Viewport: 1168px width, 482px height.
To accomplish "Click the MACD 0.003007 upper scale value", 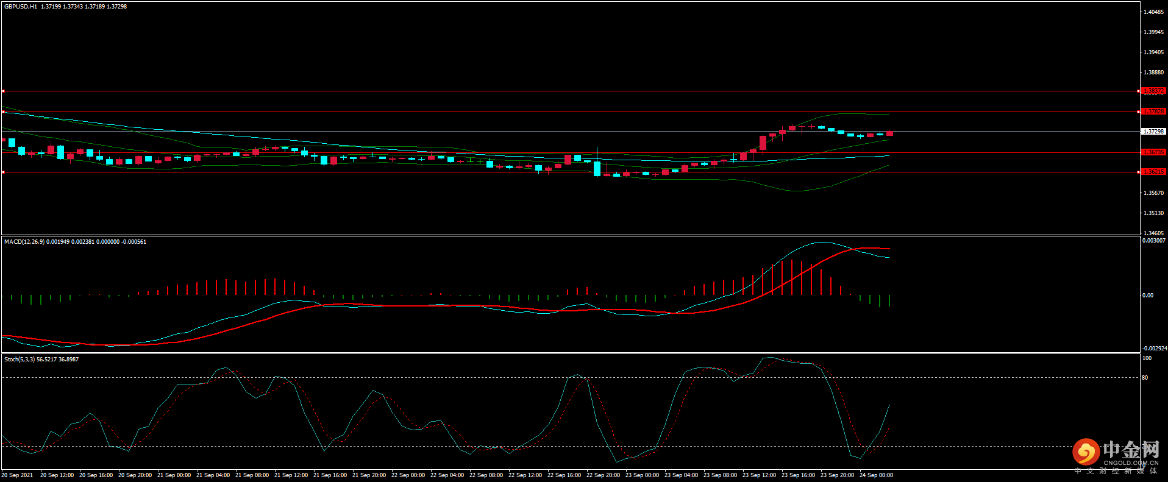I will (x=1153, y=241).
